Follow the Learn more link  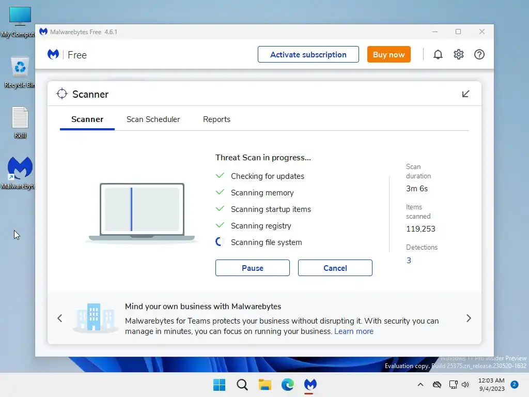pyautogui.click(x=353, y=331)
